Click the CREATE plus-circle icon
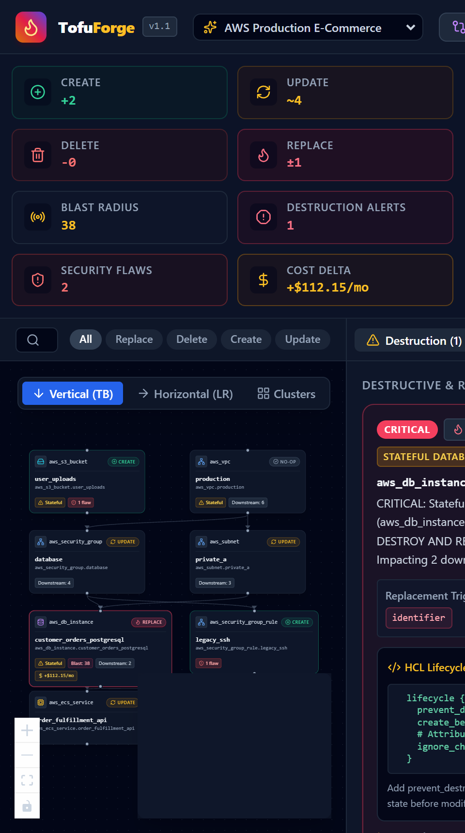 tap(38, 92)
